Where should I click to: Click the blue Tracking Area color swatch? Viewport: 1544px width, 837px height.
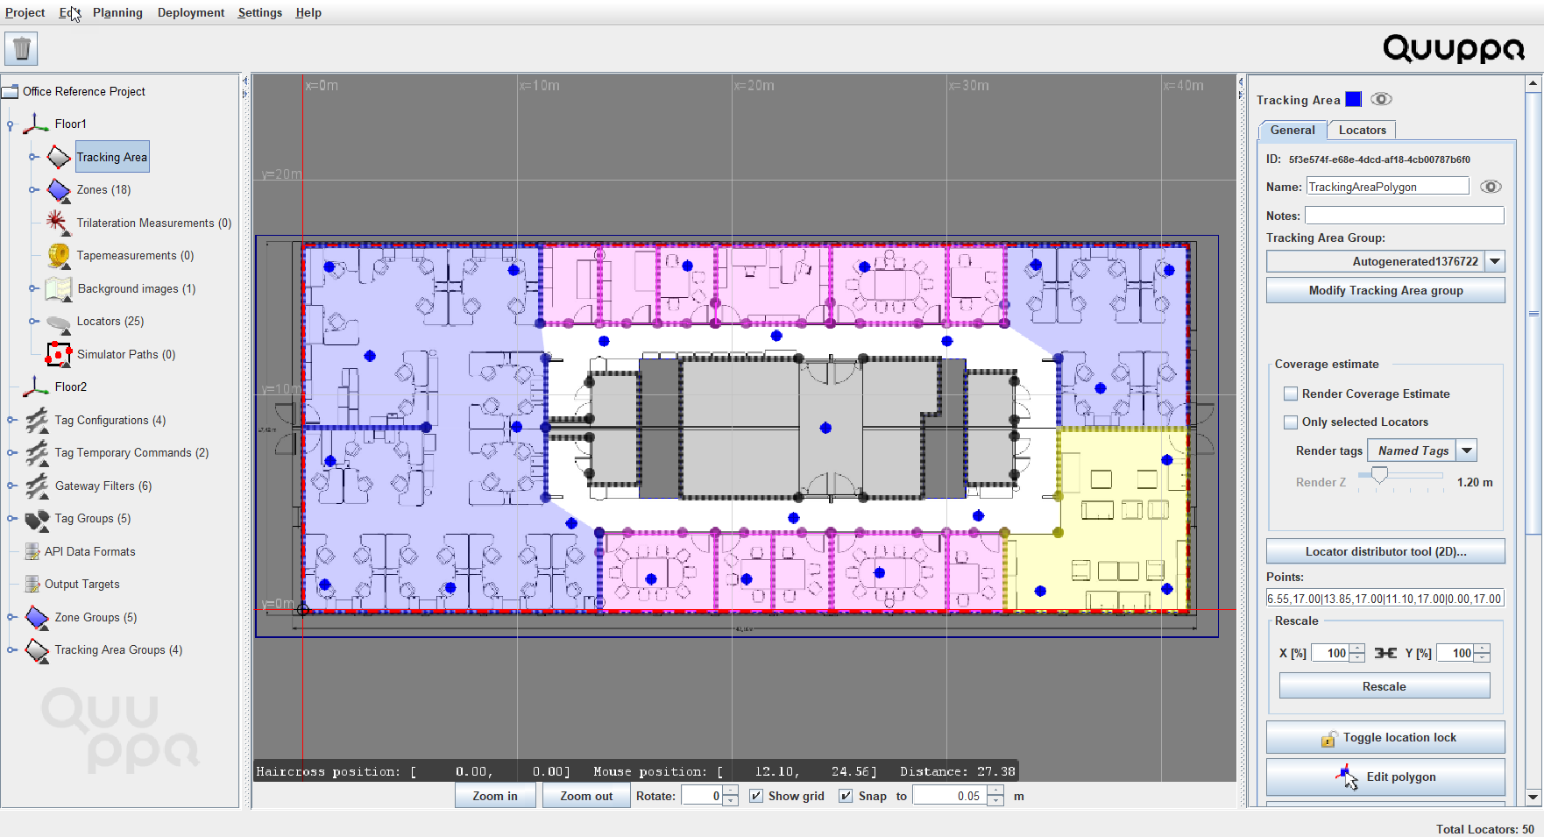pyautogui.click(x=1353, y=99)
